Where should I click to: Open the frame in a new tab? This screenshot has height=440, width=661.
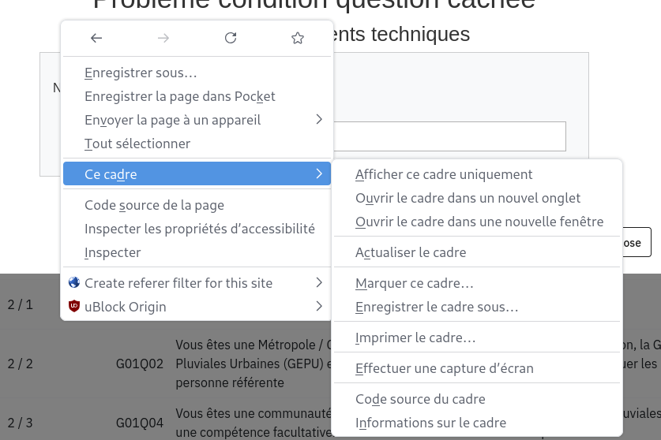click(x=468, y=198)
